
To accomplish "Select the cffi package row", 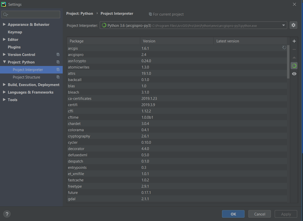I will click(177, 111).
